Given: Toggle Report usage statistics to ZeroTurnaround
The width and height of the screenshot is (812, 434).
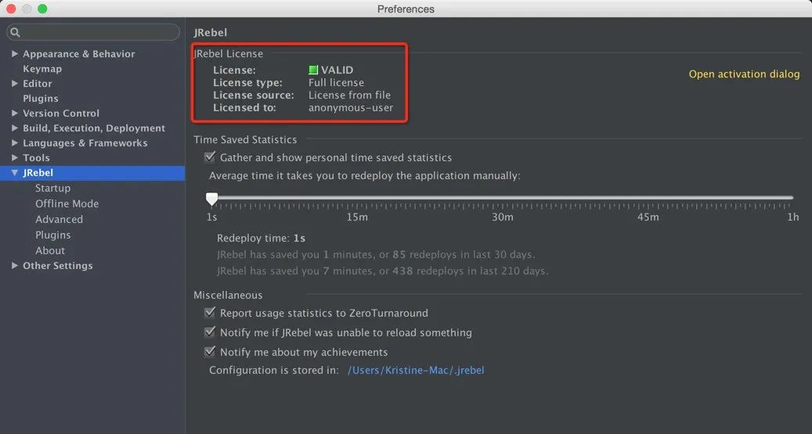Looking at the screenshot, I should pyautogui.click(x=210, y=313).
